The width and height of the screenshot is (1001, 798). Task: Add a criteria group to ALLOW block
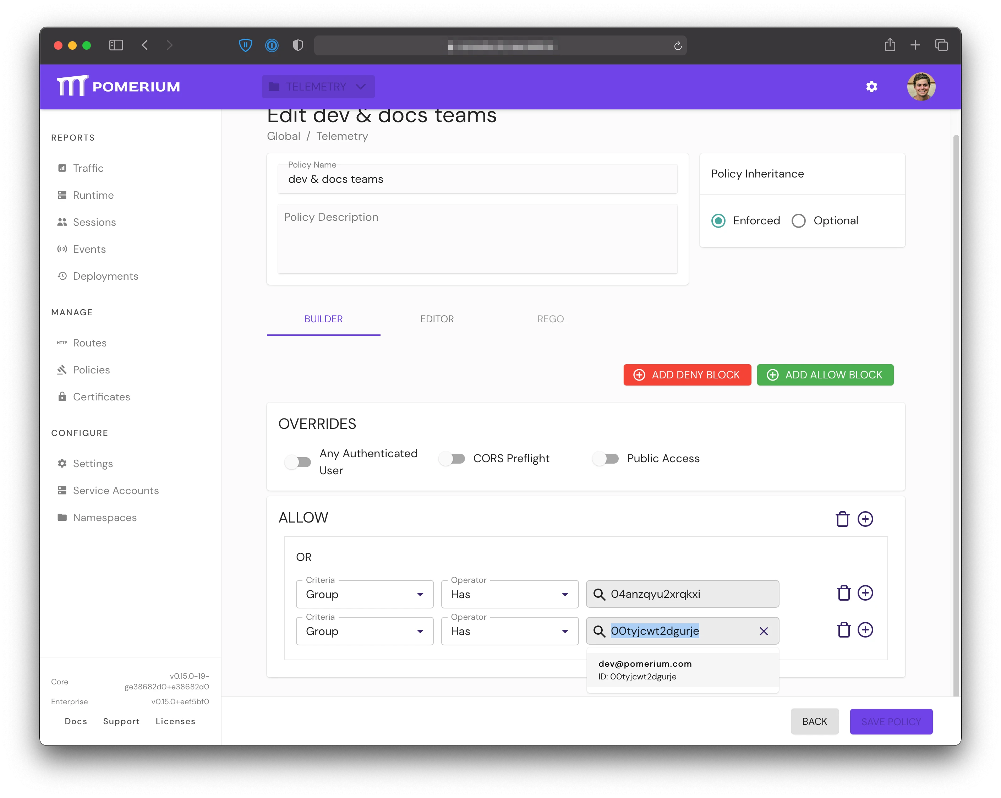point(865,519)
